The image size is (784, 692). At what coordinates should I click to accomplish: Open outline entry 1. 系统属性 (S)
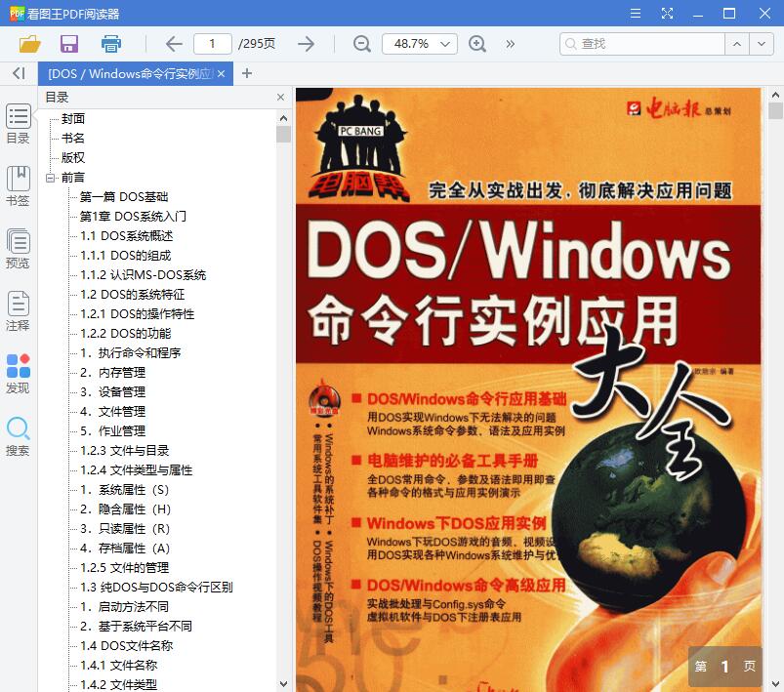pyautogui.click(x=125, y=490)
